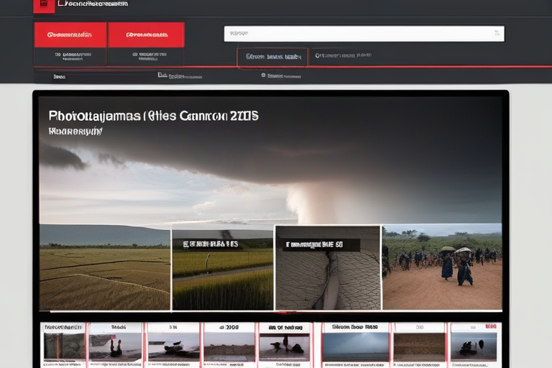This screenshot has width=552, height=368.
Task: Click the icon at the search field's right end
Action: 496,33
